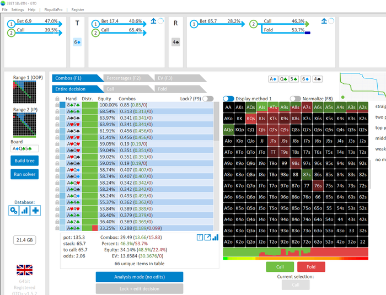
Task: Click Combos column header
Action: pyautogui.click(x=127, y=99)
